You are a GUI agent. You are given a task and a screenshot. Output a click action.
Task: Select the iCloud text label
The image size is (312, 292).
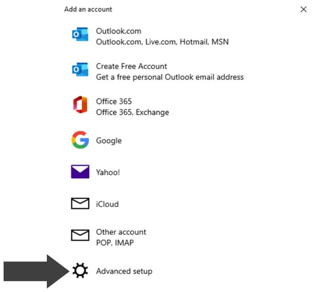107,204
